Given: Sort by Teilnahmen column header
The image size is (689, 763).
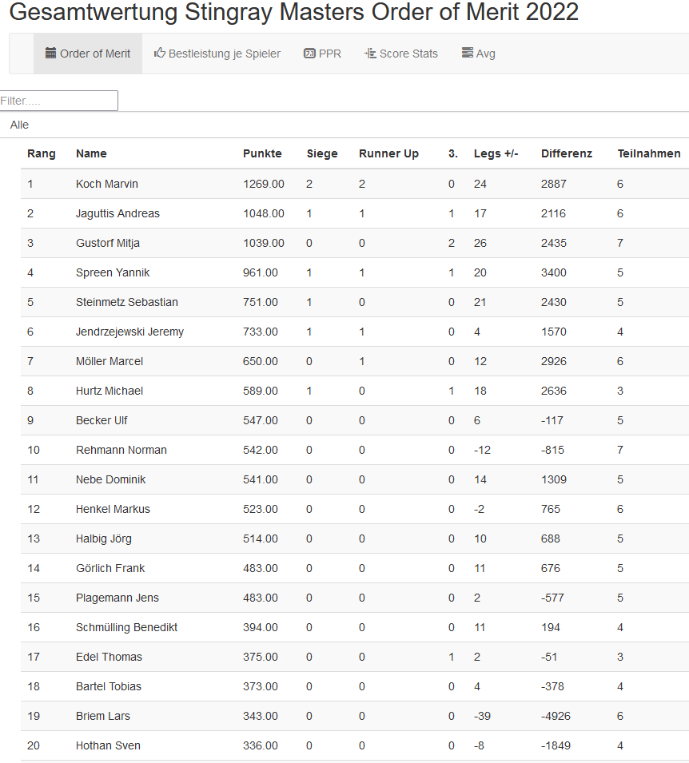Looking at the screenshot, I should click(648, 153).
